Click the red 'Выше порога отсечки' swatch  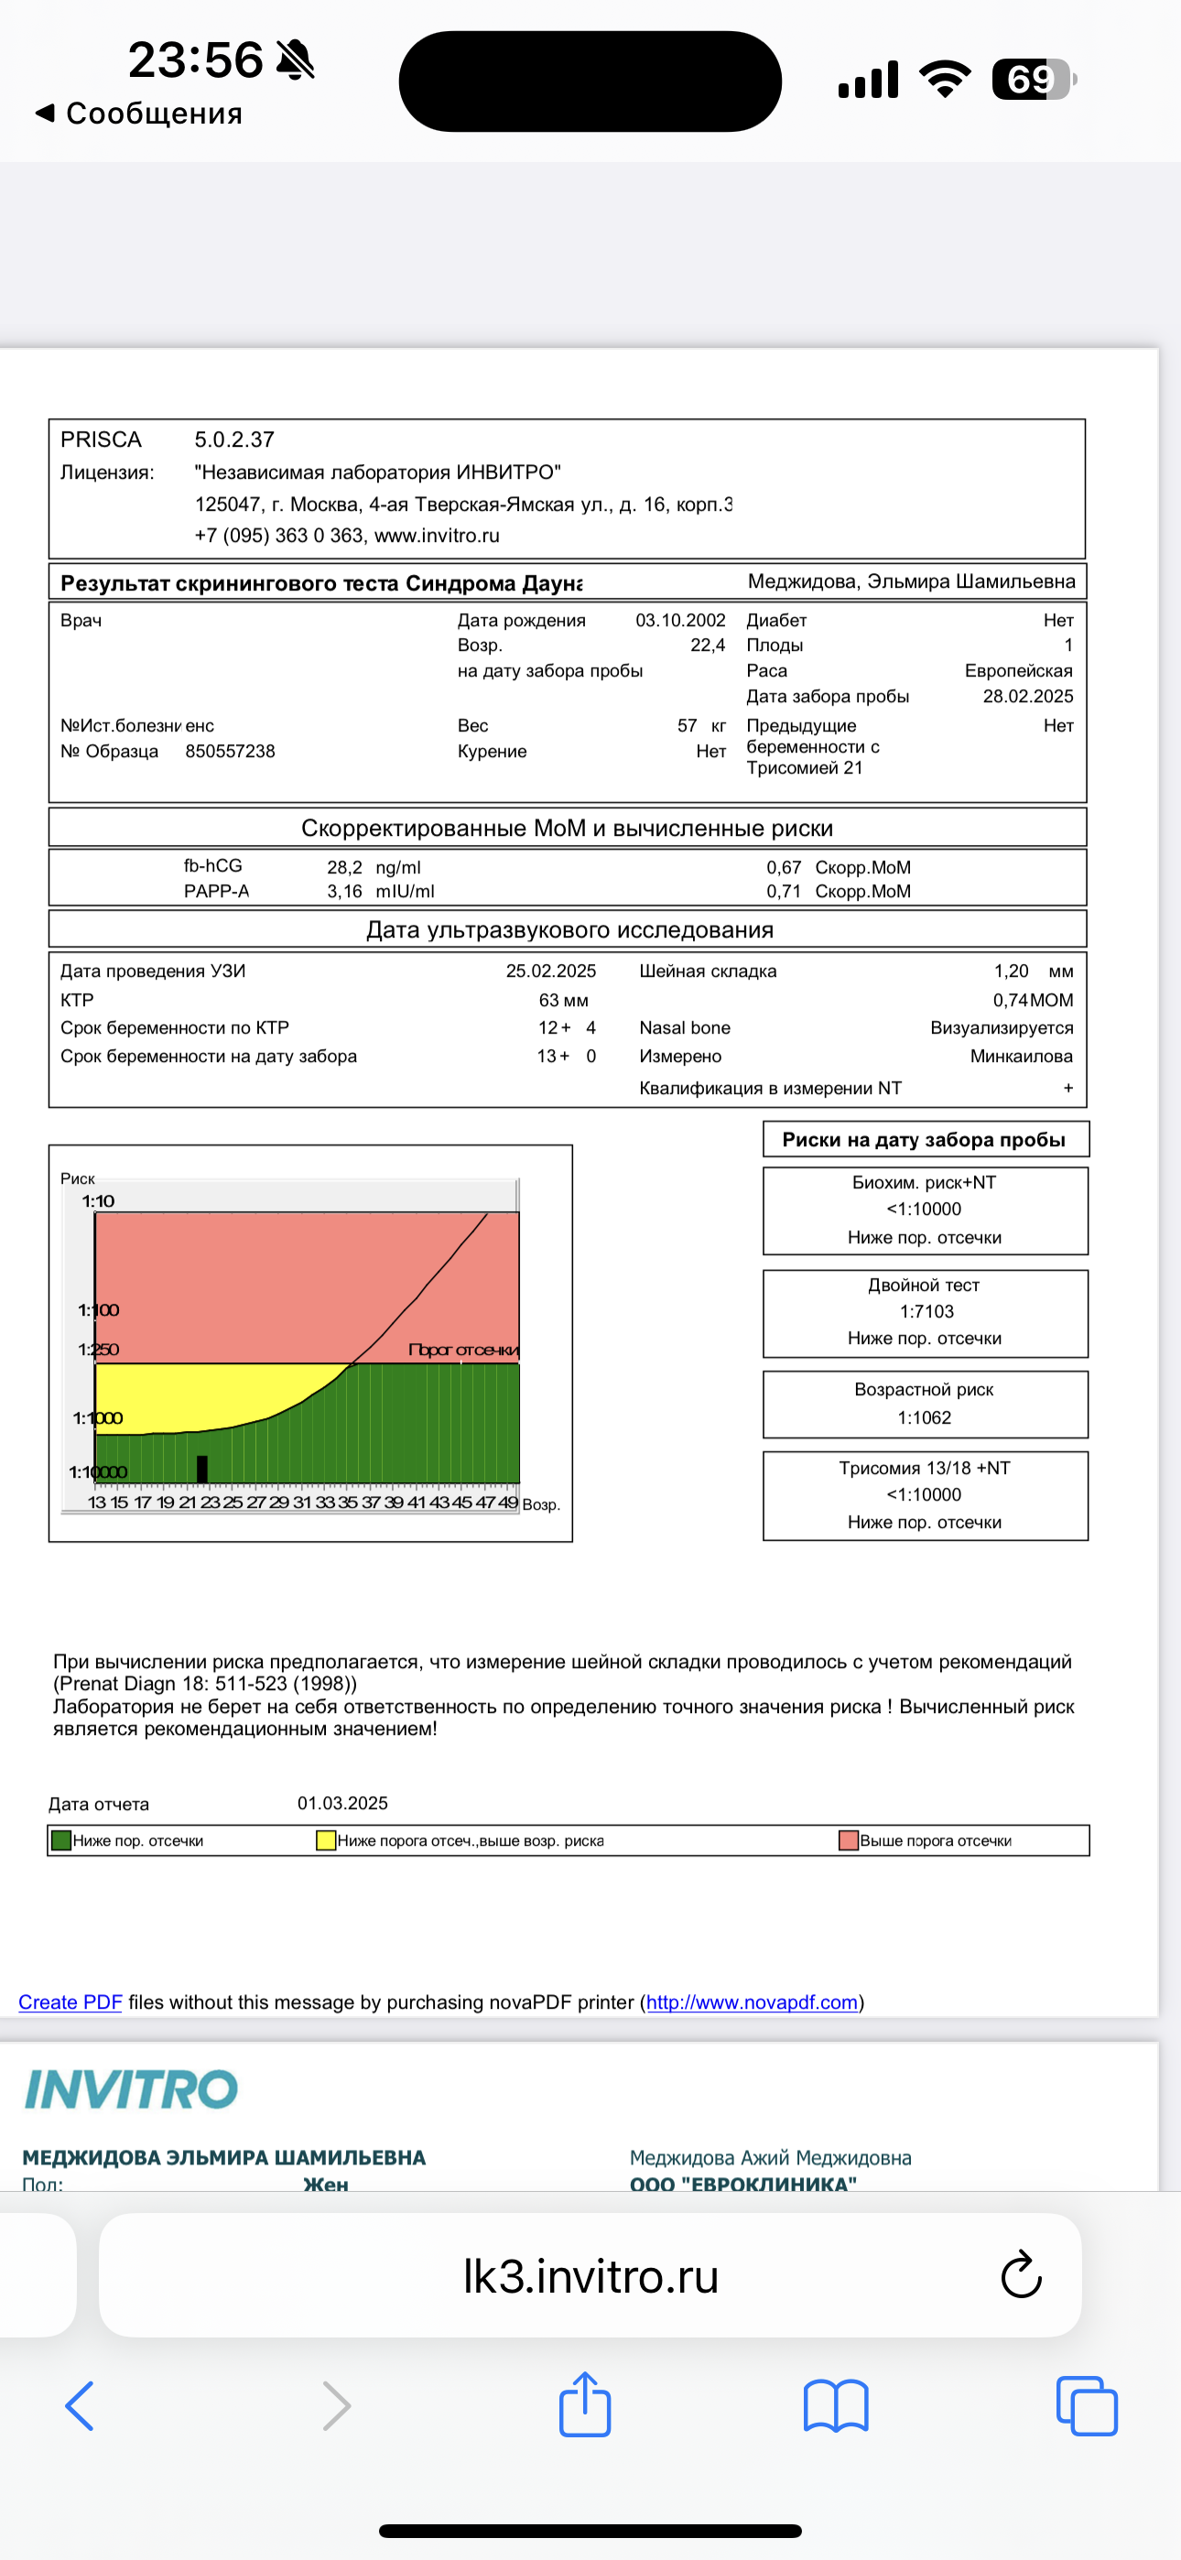pos(848,1840)
